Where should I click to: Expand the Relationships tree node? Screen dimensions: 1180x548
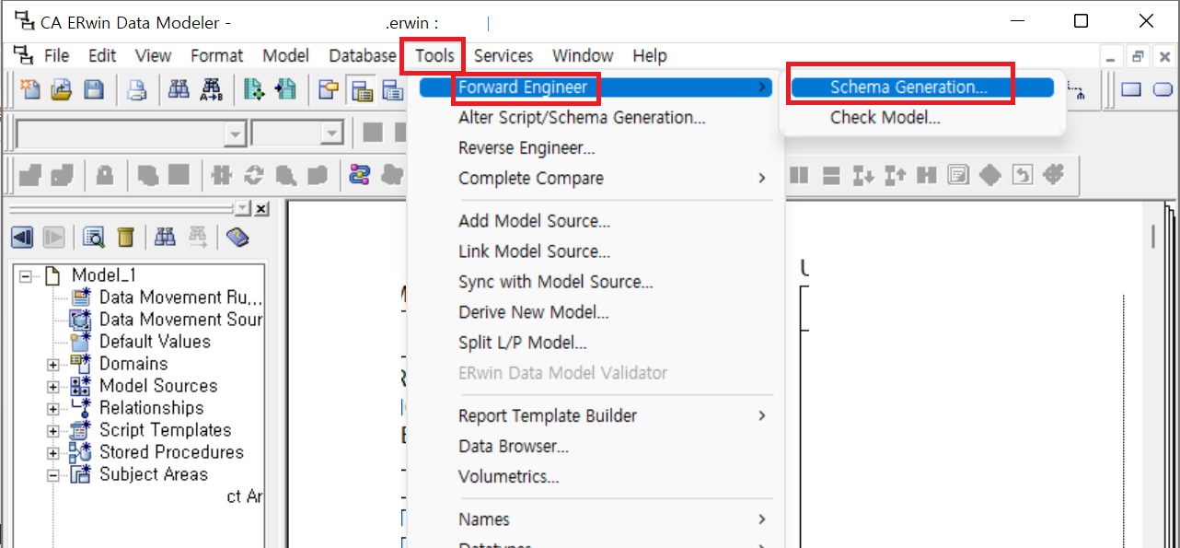click(x=53, y=409)
